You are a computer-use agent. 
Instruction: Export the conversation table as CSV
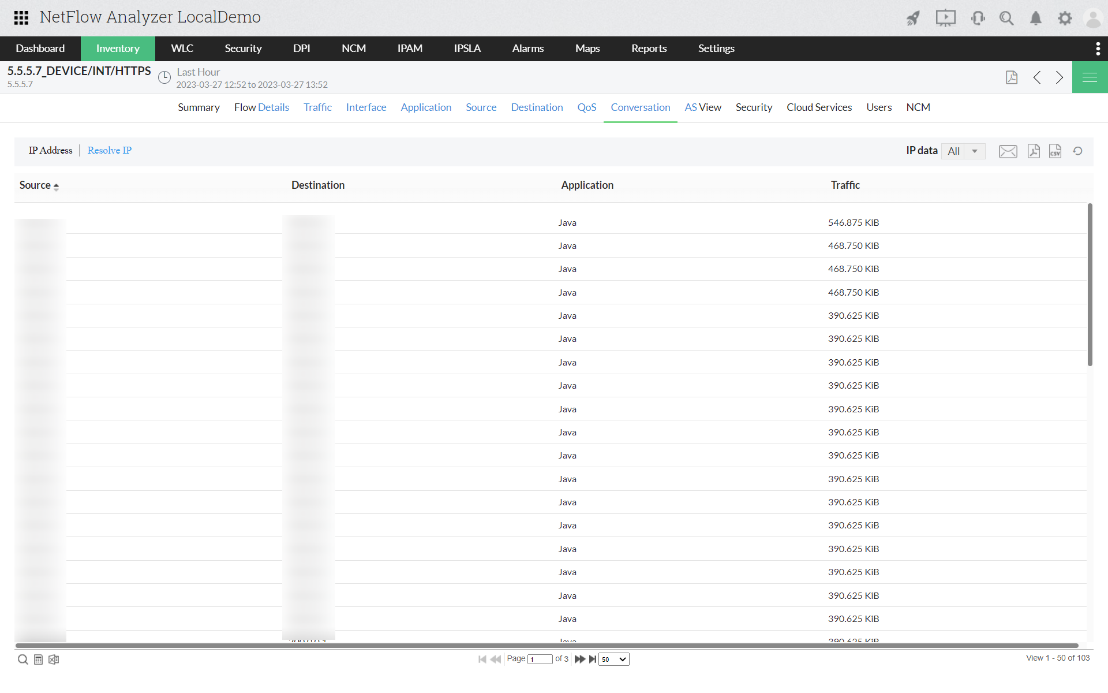(1055, 151)
